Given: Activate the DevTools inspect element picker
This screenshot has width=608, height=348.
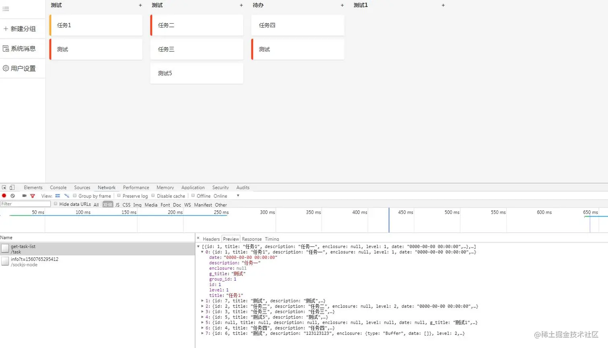Looking at the screenshot, I should pyautogui.click(x=4, y=187).
